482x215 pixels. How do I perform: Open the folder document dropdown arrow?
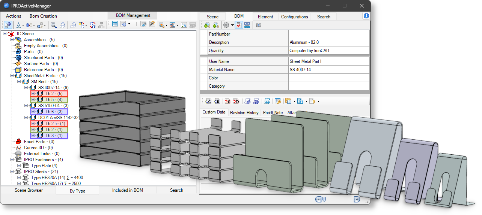pos(294,101)
